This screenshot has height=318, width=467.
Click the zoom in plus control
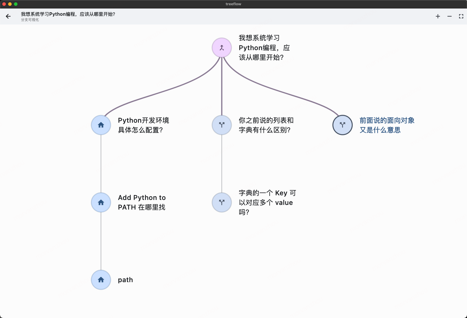(438, 16)
